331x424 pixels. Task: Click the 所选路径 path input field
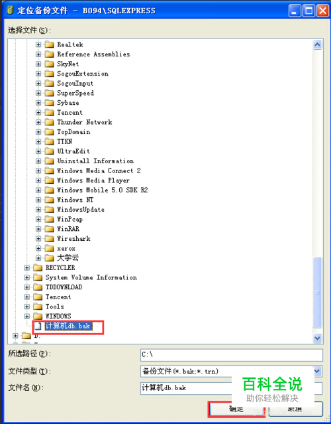point(232,355)
